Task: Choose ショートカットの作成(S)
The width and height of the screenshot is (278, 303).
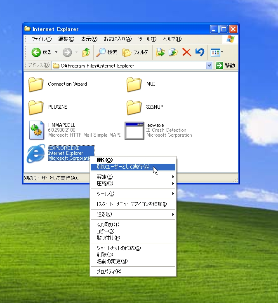Action: coord(133,248)
